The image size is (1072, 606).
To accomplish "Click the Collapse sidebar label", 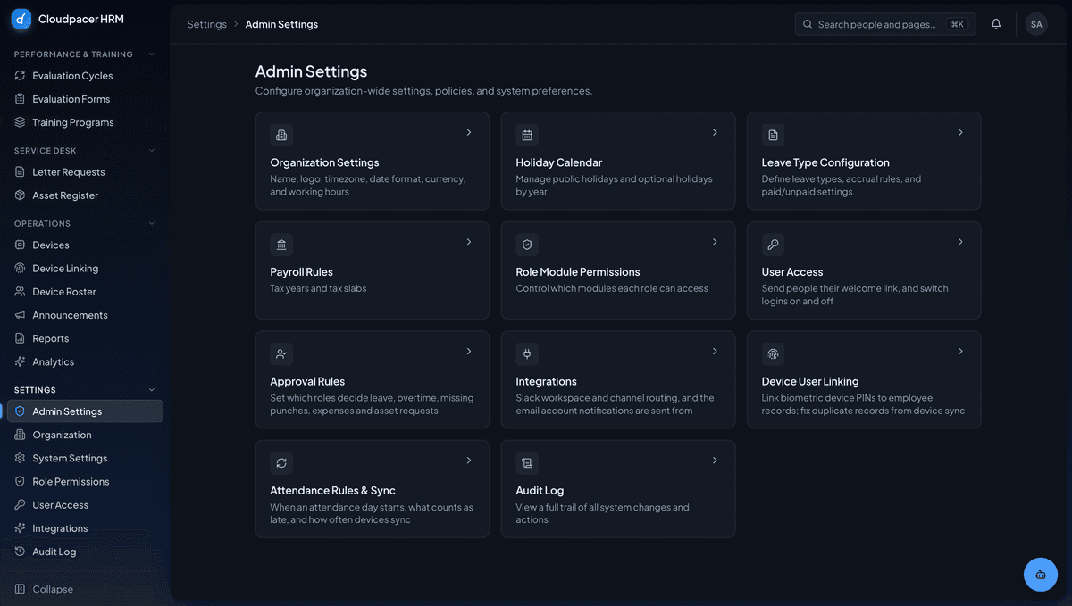I will [53, 589].
